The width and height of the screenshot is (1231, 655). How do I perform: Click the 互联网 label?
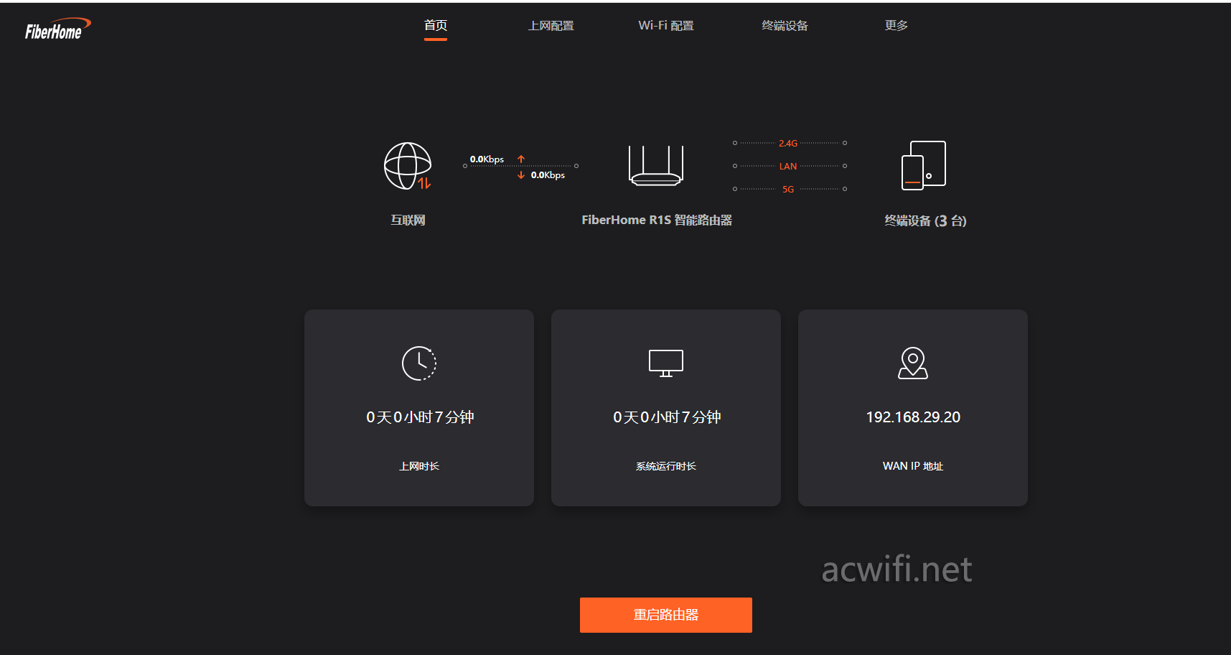[x=408, y=220]
